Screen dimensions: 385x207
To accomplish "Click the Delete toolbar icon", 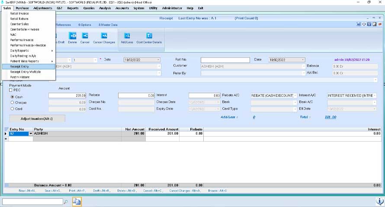I will coord(72,37).
